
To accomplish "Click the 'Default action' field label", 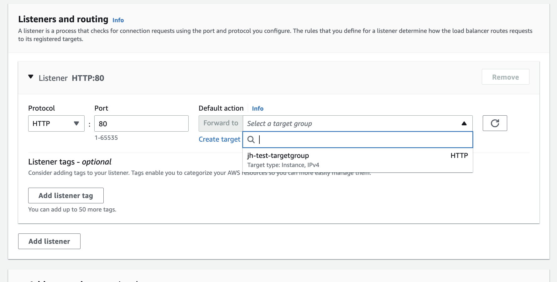I will point(221,108).
